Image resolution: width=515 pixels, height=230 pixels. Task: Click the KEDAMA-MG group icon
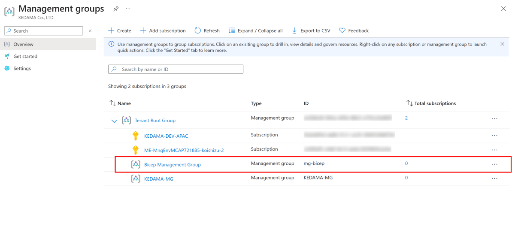tap(136, 179)
